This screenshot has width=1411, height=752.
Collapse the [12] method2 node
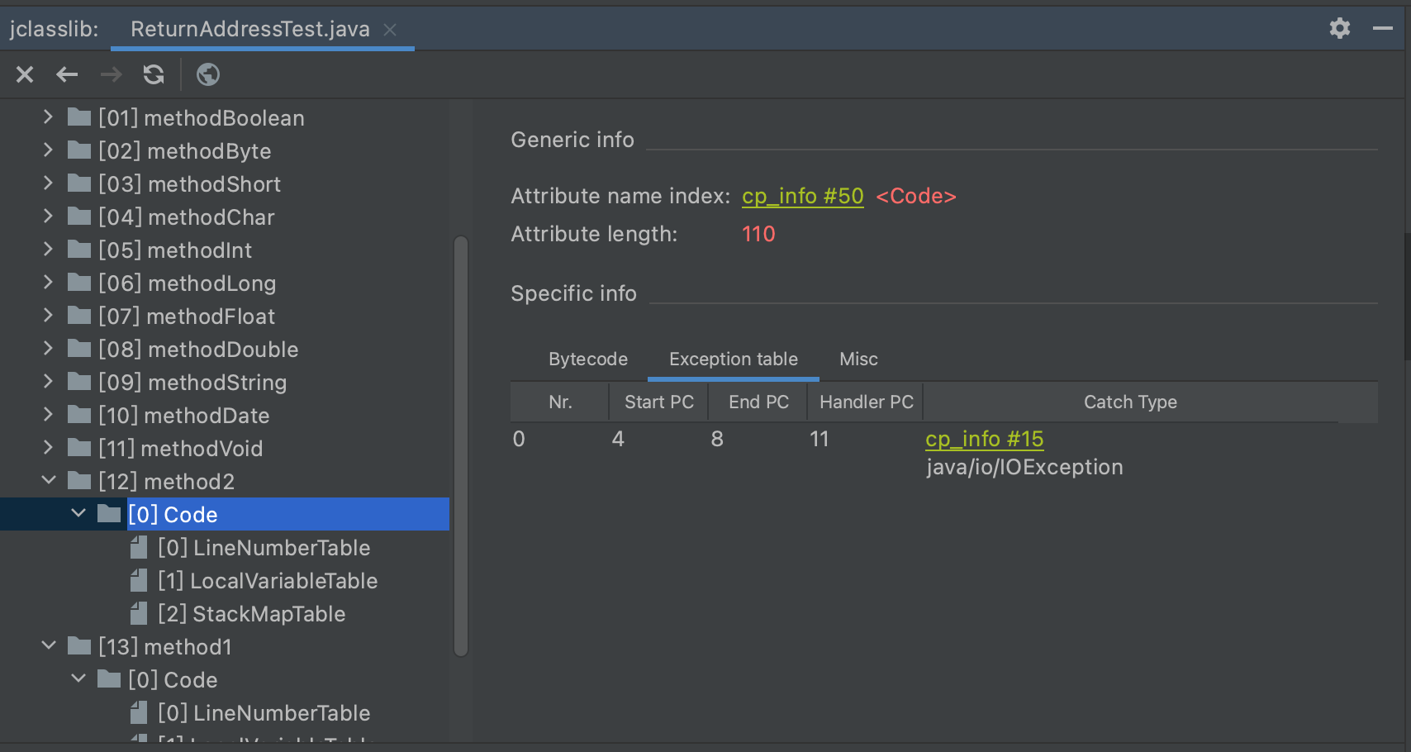(x=49, y=481)
